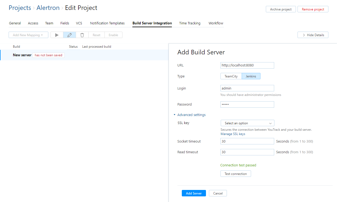
Task: Switch to the Time Tracking tab
Action: [190, 23]
